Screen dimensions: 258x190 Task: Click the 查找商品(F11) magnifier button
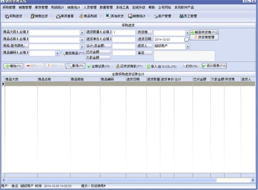[x=73, y=53]
